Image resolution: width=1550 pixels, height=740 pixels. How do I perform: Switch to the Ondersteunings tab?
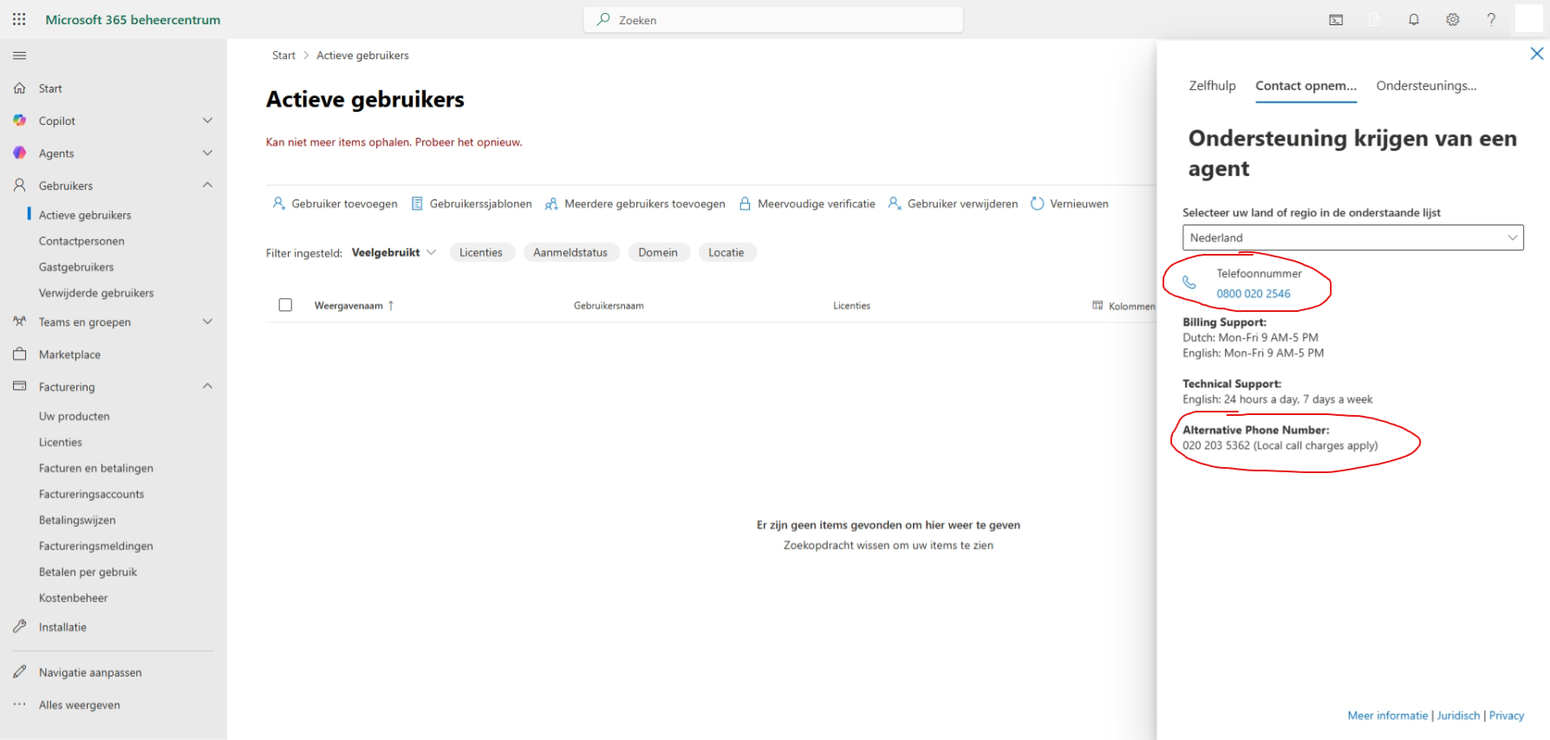coord(1426,86)
